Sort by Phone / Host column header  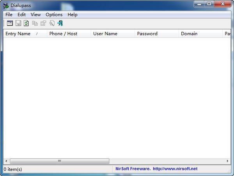pos(69,34)
